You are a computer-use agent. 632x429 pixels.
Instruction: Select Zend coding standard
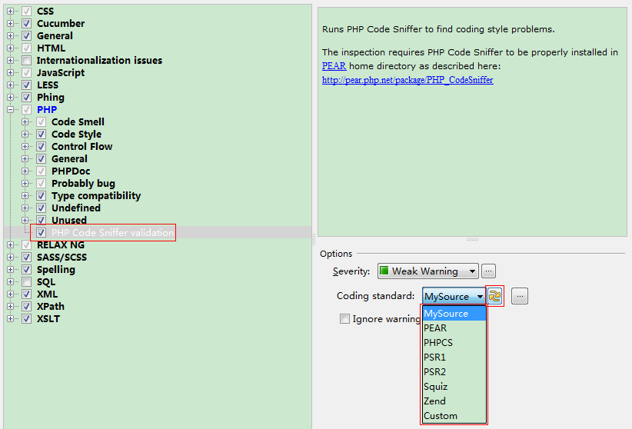454,401
